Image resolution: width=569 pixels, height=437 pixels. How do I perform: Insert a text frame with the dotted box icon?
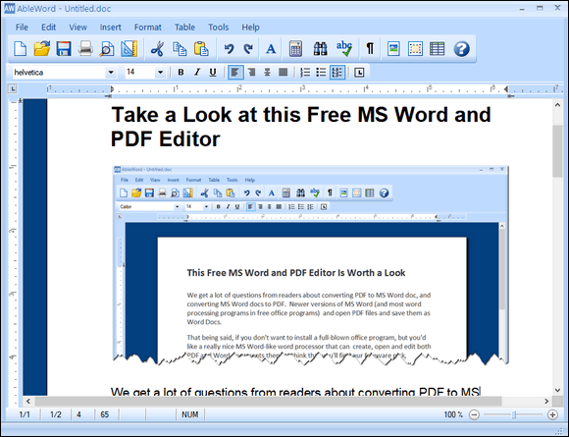[x=415, y=49]
